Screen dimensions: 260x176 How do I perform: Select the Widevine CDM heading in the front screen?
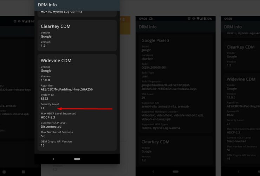[x=56, y=61]
